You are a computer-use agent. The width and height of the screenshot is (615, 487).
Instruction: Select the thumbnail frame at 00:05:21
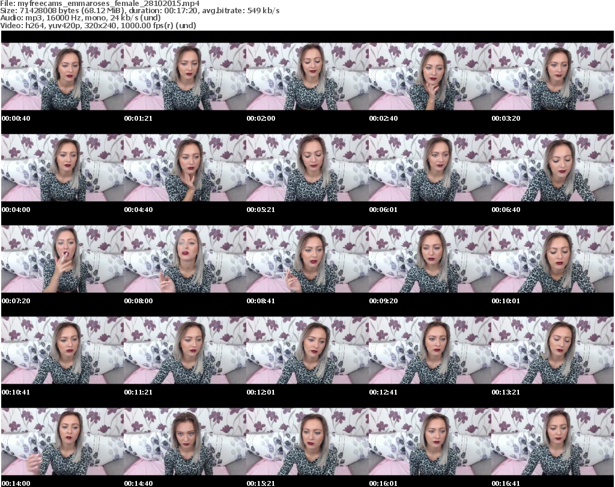click(307, 168)
